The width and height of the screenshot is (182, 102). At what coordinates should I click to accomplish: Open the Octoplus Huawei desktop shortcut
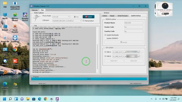[25, 17]
